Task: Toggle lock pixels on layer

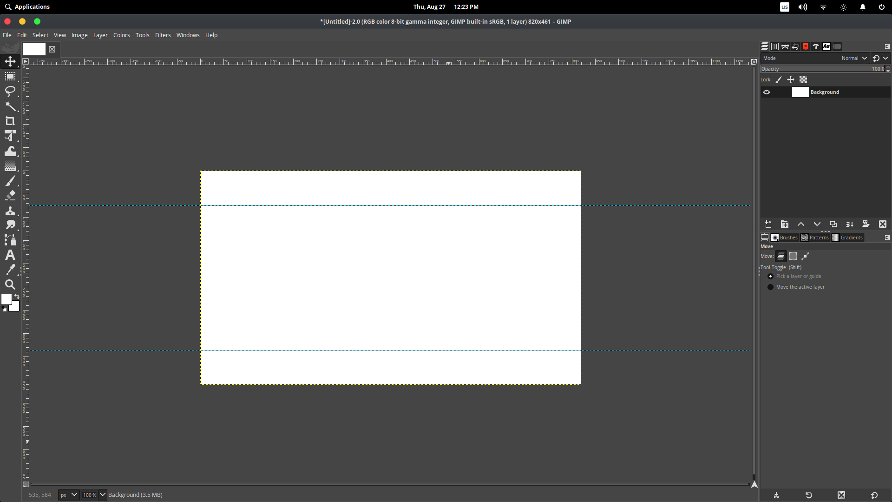Action: click(x=778, y=79)
